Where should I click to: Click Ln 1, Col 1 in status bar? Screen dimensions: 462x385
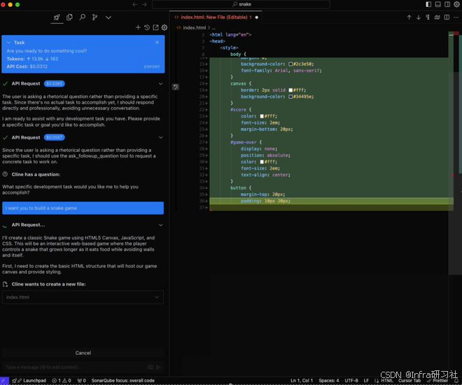(x=302, y=381)
